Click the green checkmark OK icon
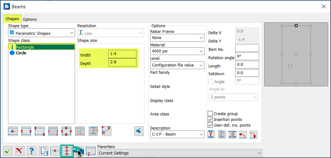Viewport: 331px width, 158px height. coord(8,151)
